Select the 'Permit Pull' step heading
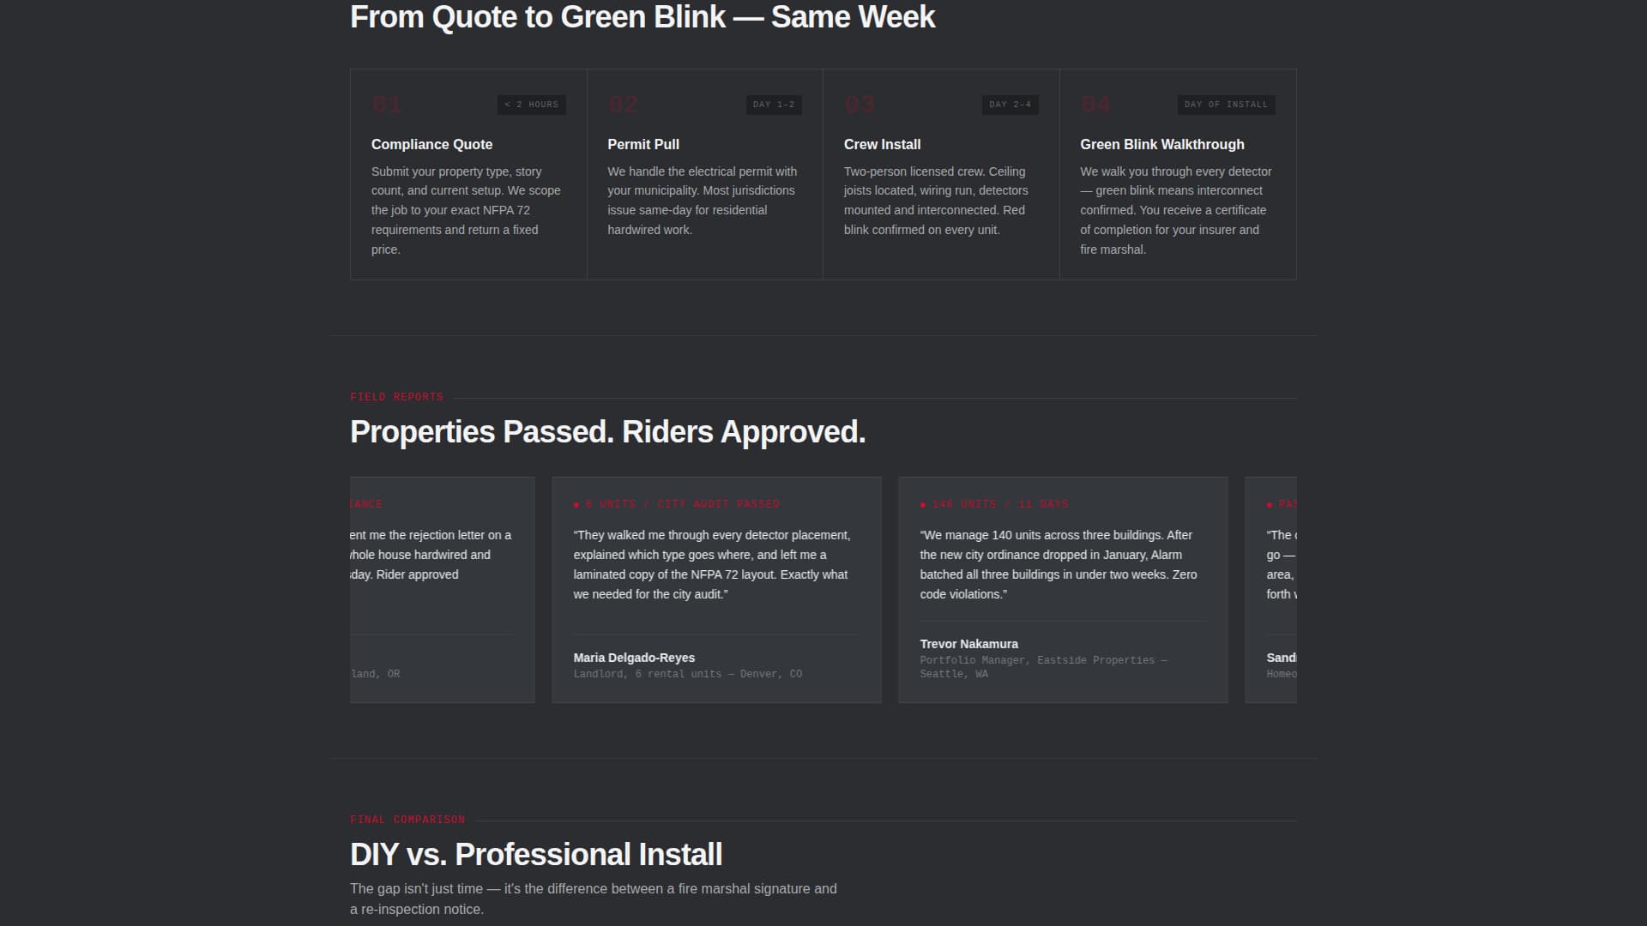 [643, 144]
